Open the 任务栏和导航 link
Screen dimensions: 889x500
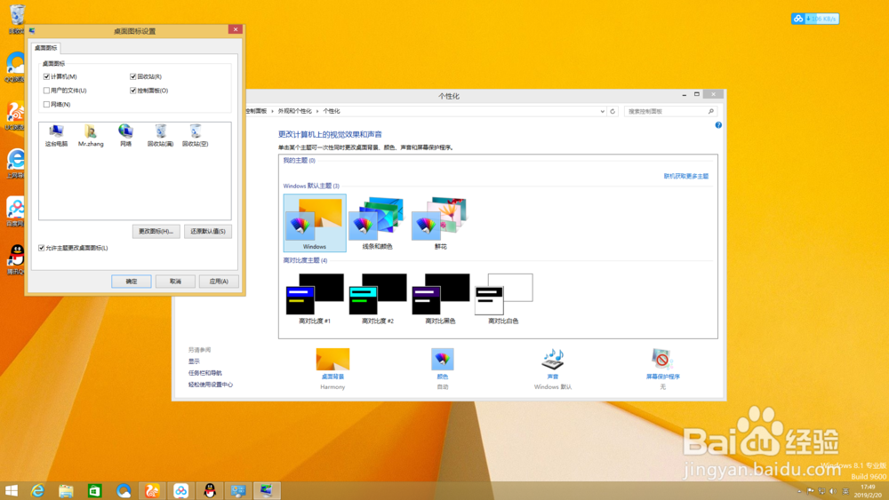[205, 373]
